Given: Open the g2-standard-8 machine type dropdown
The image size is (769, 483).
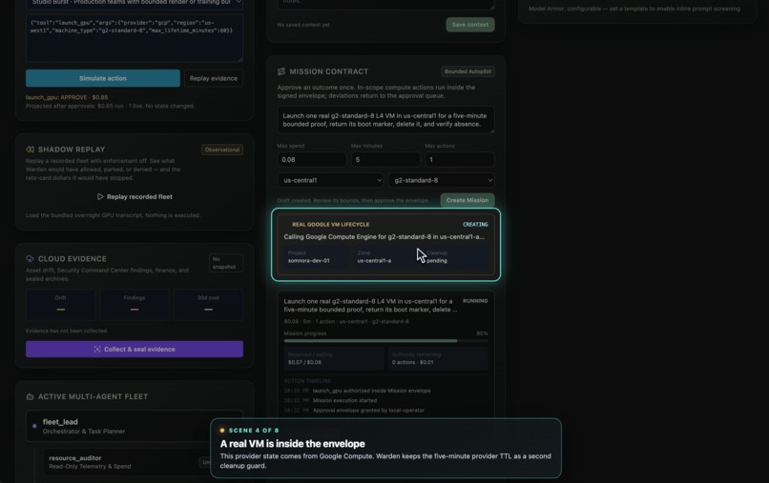Looking at the screenshot, I should 442,180.
